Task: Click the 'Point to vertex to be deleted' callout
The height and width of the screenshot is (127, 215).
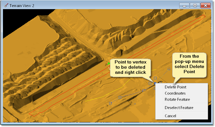Action: pyautogui.click(x=130, y=67)
